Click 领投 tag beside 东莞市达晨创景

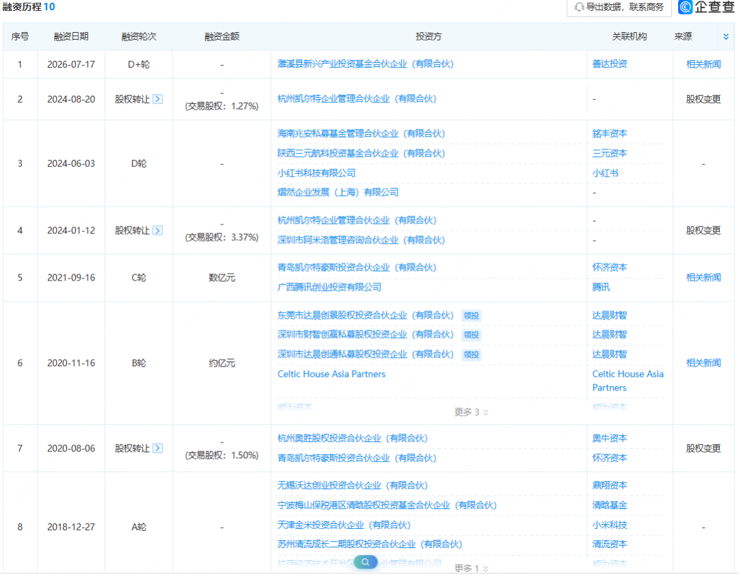click(471, 316)
